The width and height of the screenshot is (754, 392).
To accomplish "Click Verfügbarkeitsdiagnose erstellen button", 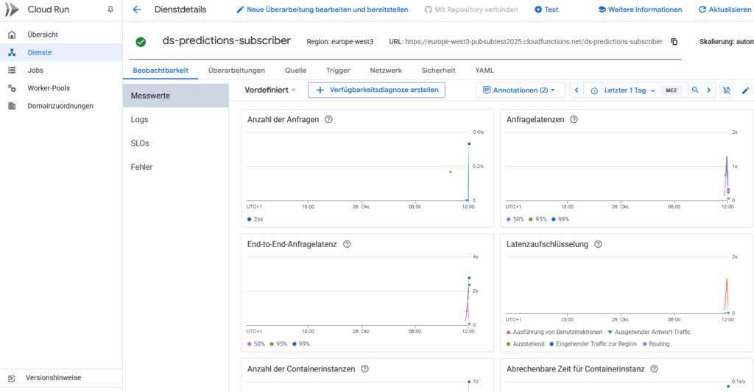I will pyautogui.click(x=376, y=90).
